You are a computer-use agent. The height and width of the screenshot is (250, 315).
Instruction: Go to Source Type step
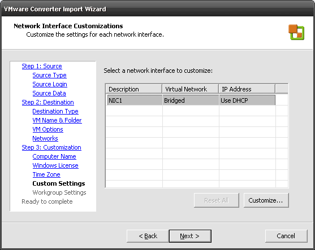point(49,75)
